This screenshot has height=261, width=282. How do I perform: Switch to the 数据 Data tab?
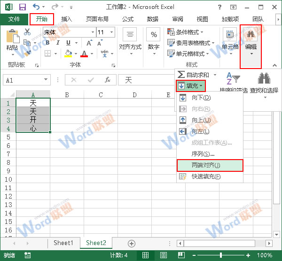tap(153, 19)
